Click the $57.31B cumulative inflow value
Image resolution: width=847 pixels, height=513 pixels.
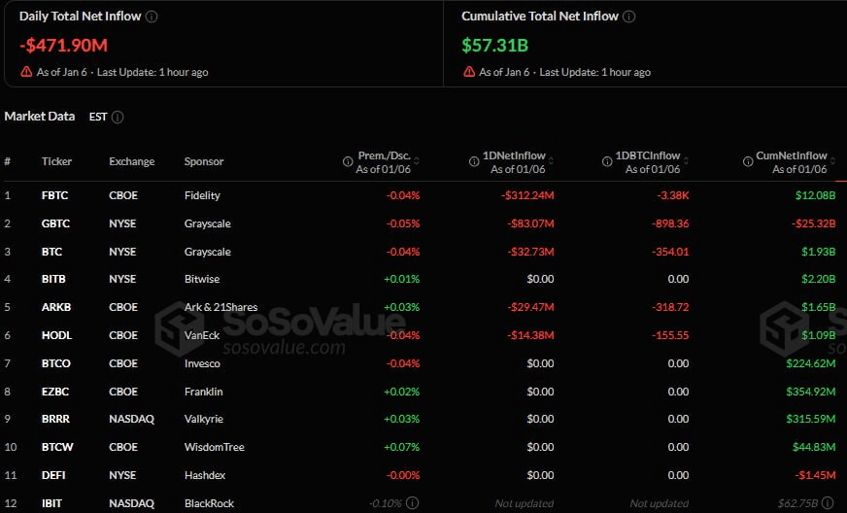point(494,46)
